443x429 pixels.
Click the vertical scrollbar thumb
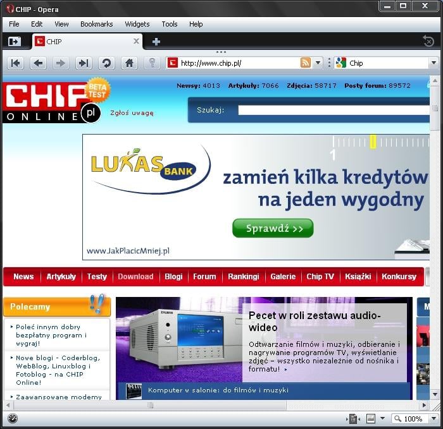[x=435, y=108]
